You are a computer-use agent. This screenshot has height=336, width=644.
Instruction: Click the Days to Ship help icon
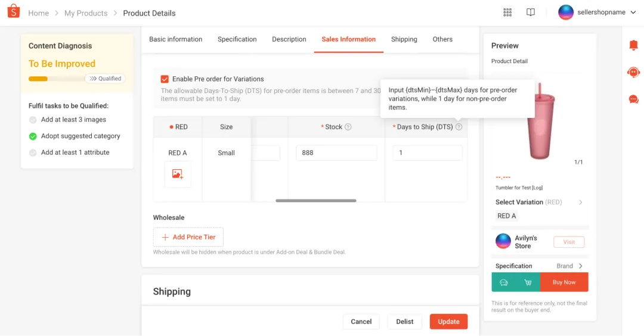459,127
